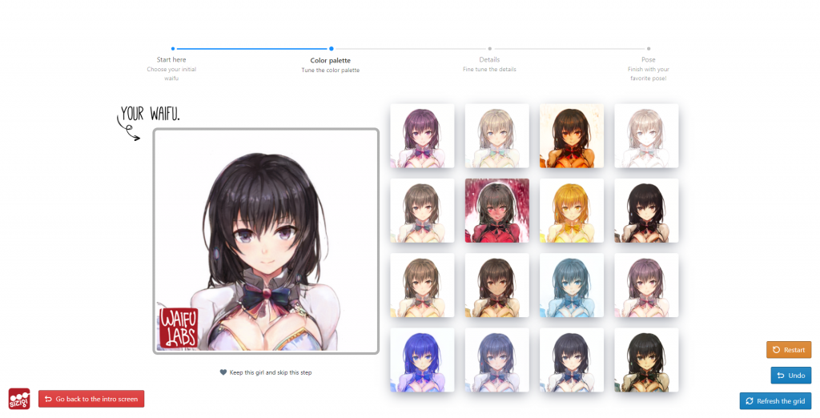Choose the purple-haired palette thumbnail
820x418 pixels.
(422, 136)
